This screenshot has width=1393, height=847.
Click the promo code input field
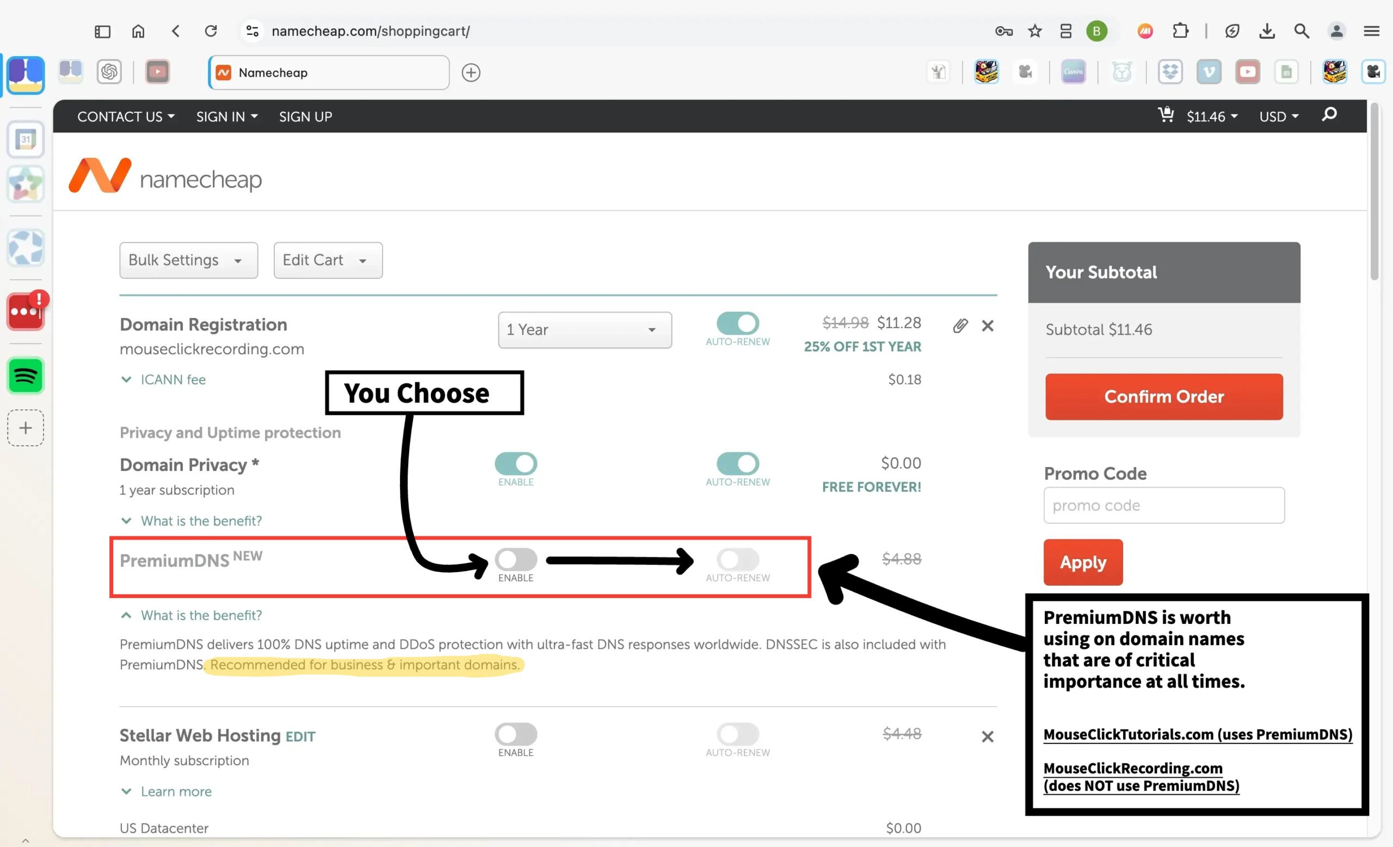(x=1163, y=505)
